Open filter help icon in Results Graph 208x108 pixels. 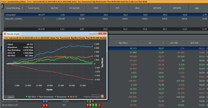click(105, 38)
